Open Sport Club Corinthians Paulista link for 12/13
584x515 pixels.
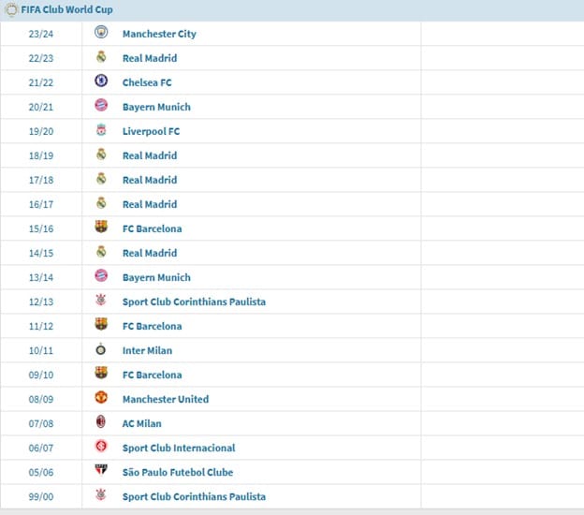pos(194,302)
